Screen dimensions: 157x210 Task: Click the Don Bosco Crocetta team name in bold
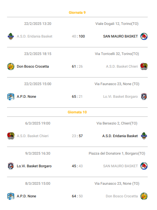tap(33, 67)
